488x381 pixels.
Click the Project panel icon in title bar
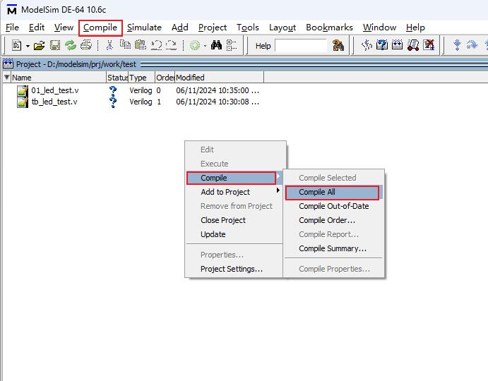click(x=8, y=64)
